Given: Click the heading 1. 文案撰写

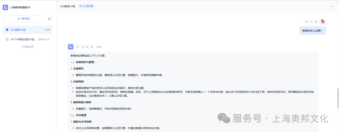Looking at the screenshot, I should coord(77,69).
